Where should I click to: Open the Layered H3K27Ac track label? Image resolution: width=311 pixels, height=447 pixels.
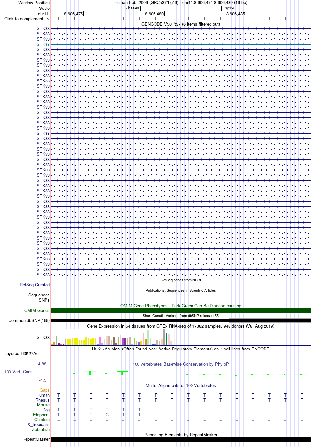click(x=21, y=353)
